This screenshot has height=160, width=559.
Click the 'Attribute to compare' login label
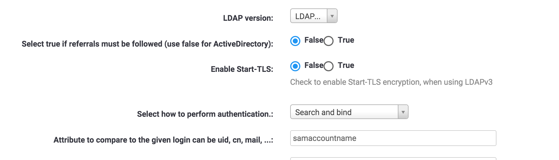tap(163, 140)
